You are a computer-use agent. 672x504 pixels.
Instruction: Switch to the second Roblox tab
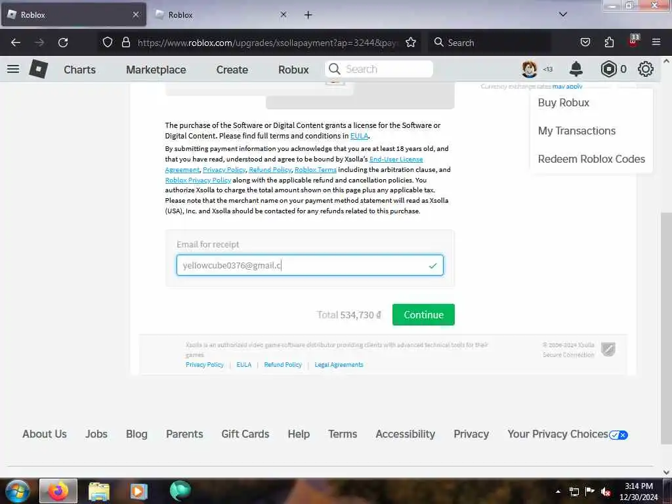coord(220,14)
